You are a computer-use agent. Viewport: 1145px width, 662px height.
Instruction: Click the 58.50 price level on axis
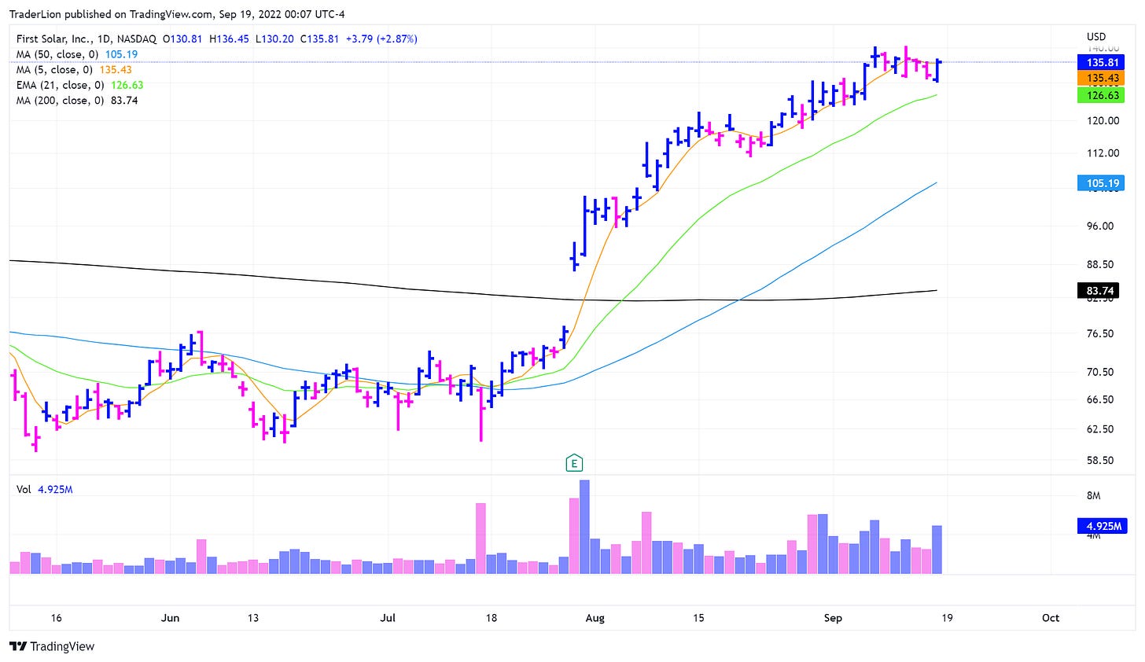pyautogui.click(x=1099, y=461)
